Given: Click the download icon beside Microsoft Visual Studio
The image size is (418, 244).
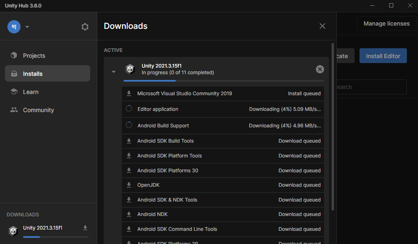Looking at the screenshot, I should point(129,93).
